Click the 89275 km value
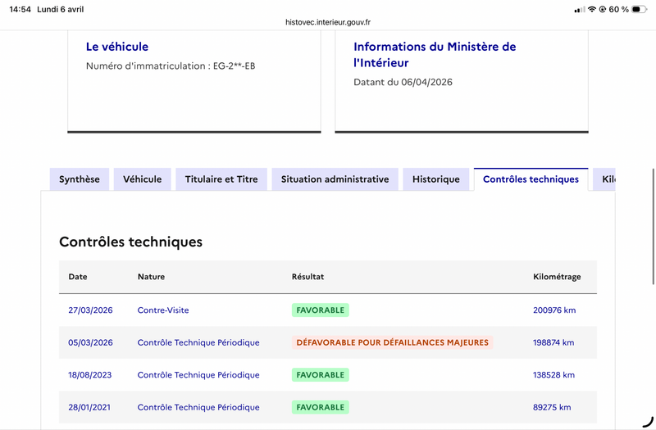656x430 pixels. [552, 407]
